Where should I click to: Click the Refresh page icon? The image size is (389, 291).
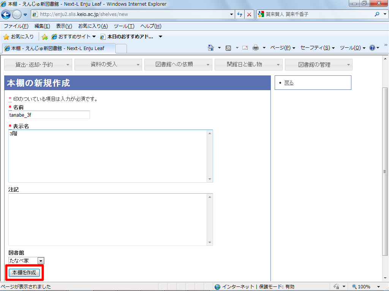[x=240, y=14]
